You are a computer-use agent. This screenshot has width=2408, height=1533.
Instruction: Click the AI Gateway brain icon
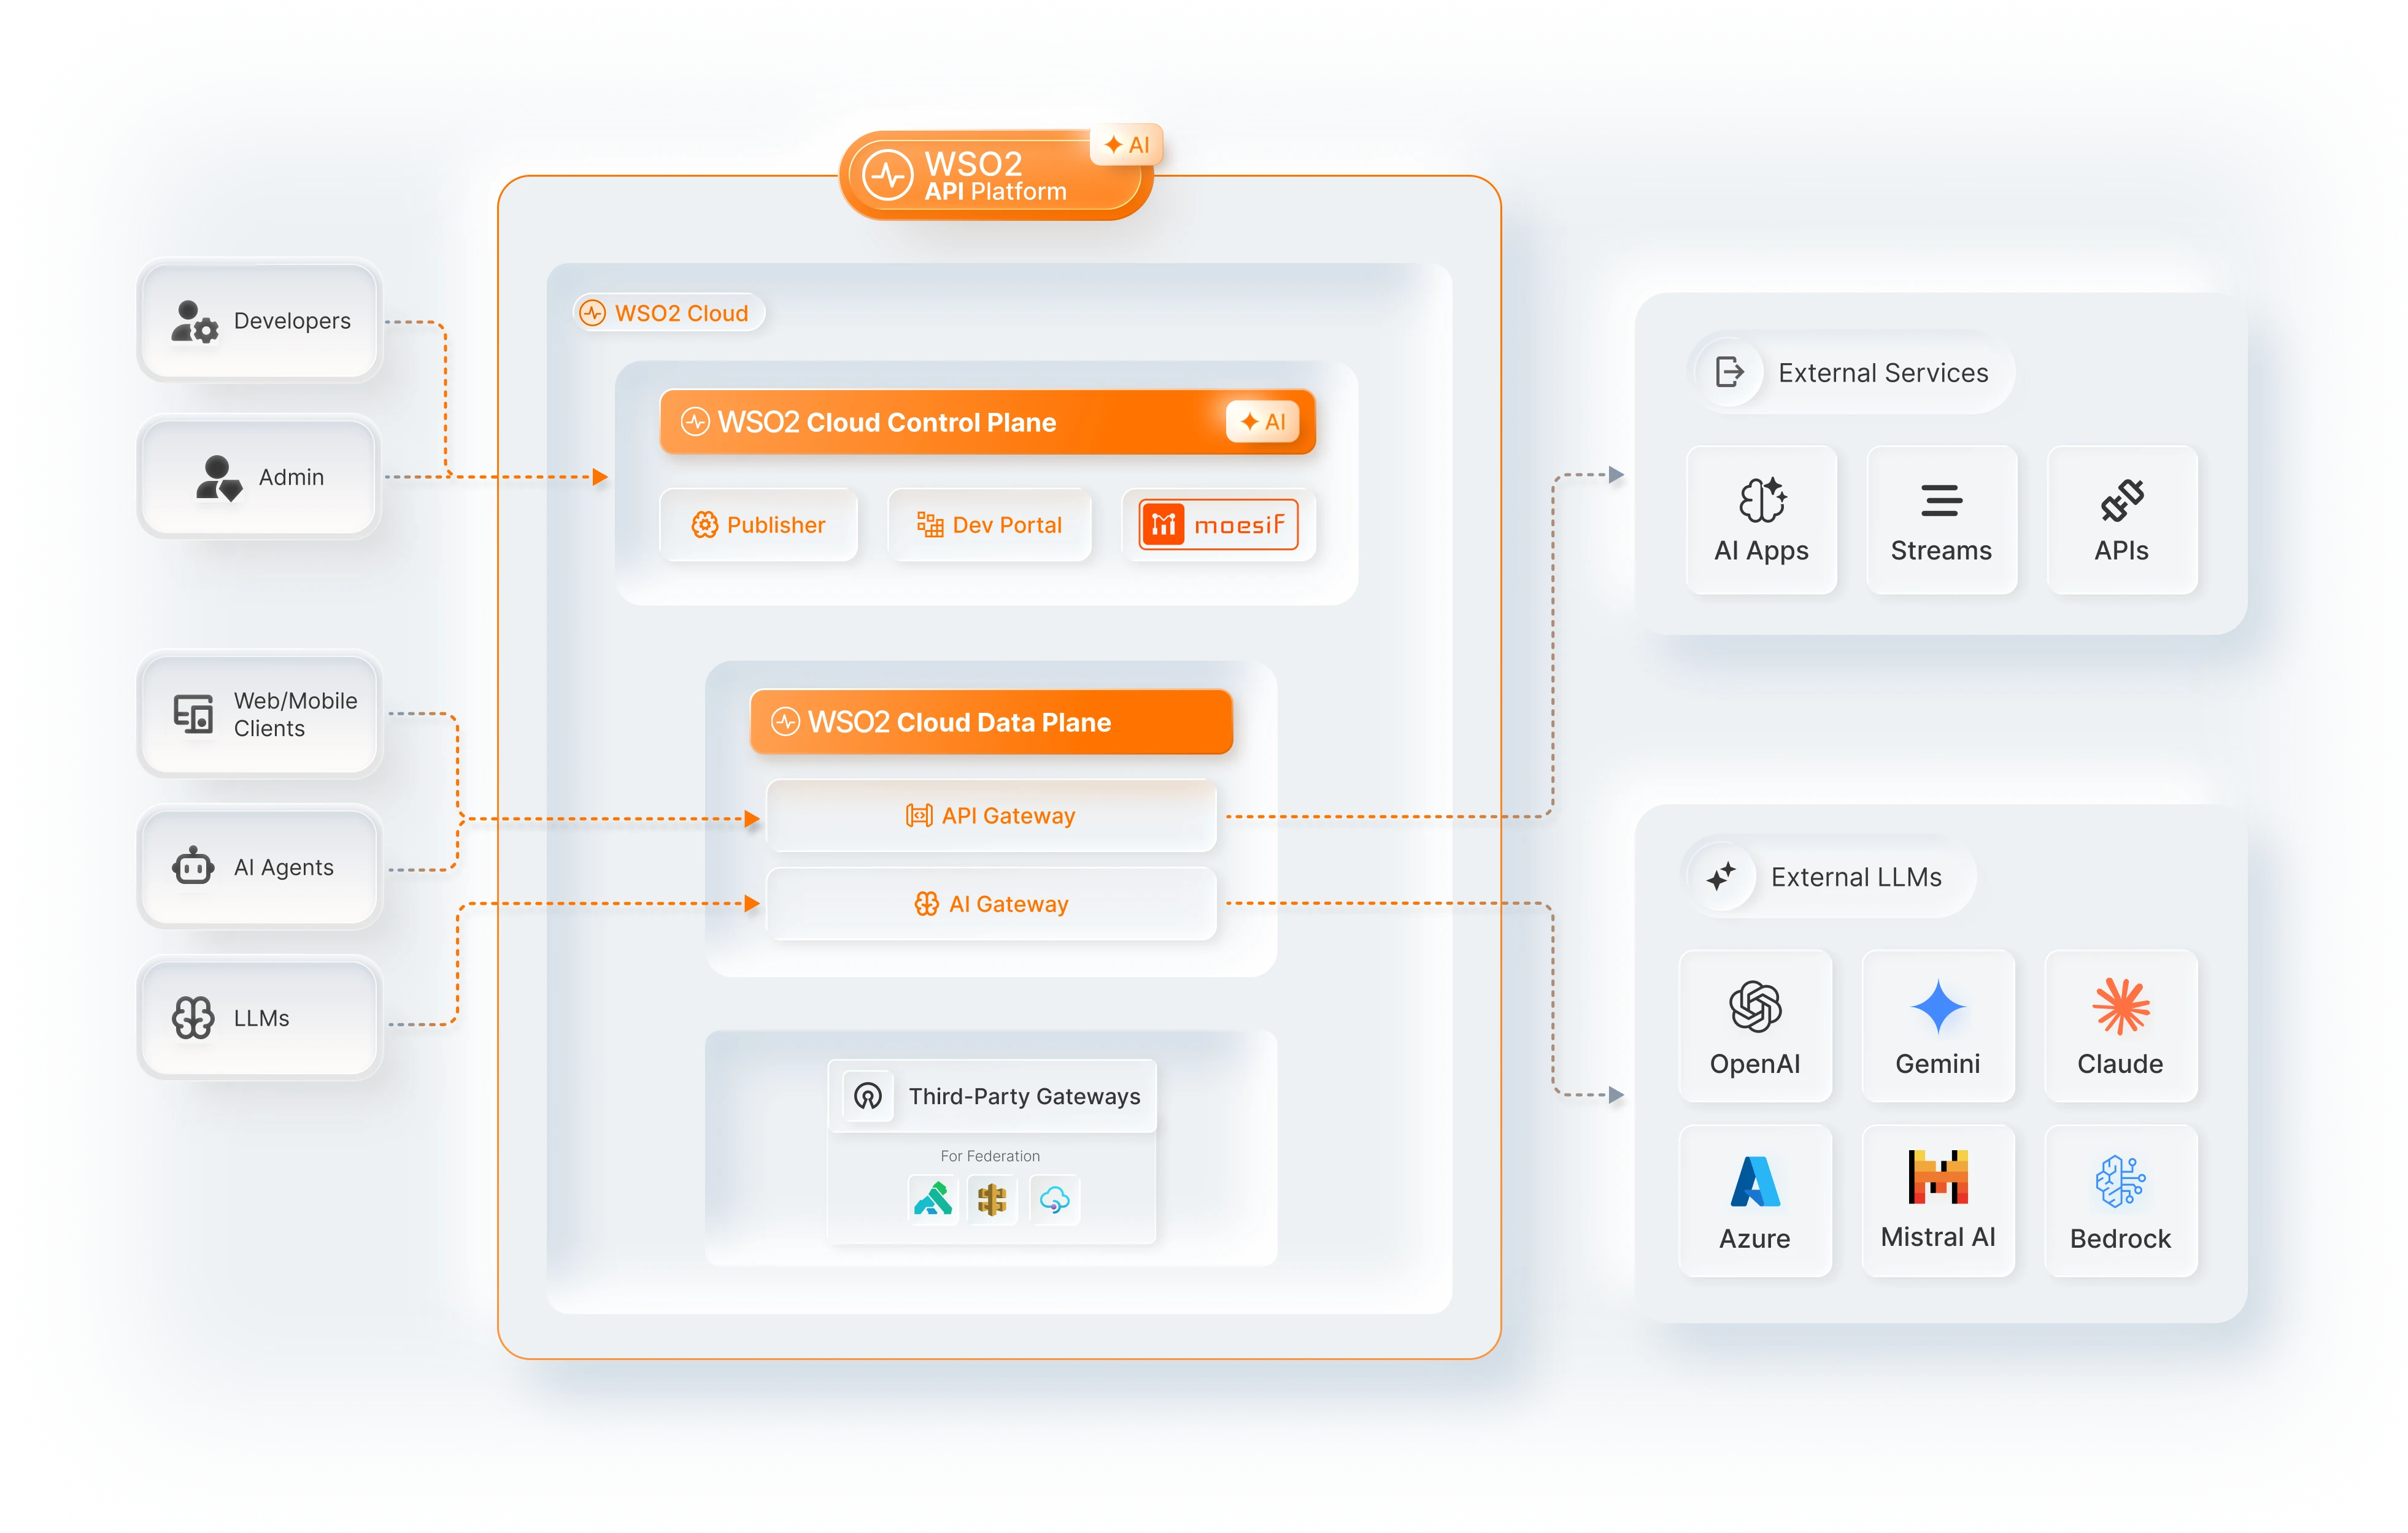click(926, 904)
